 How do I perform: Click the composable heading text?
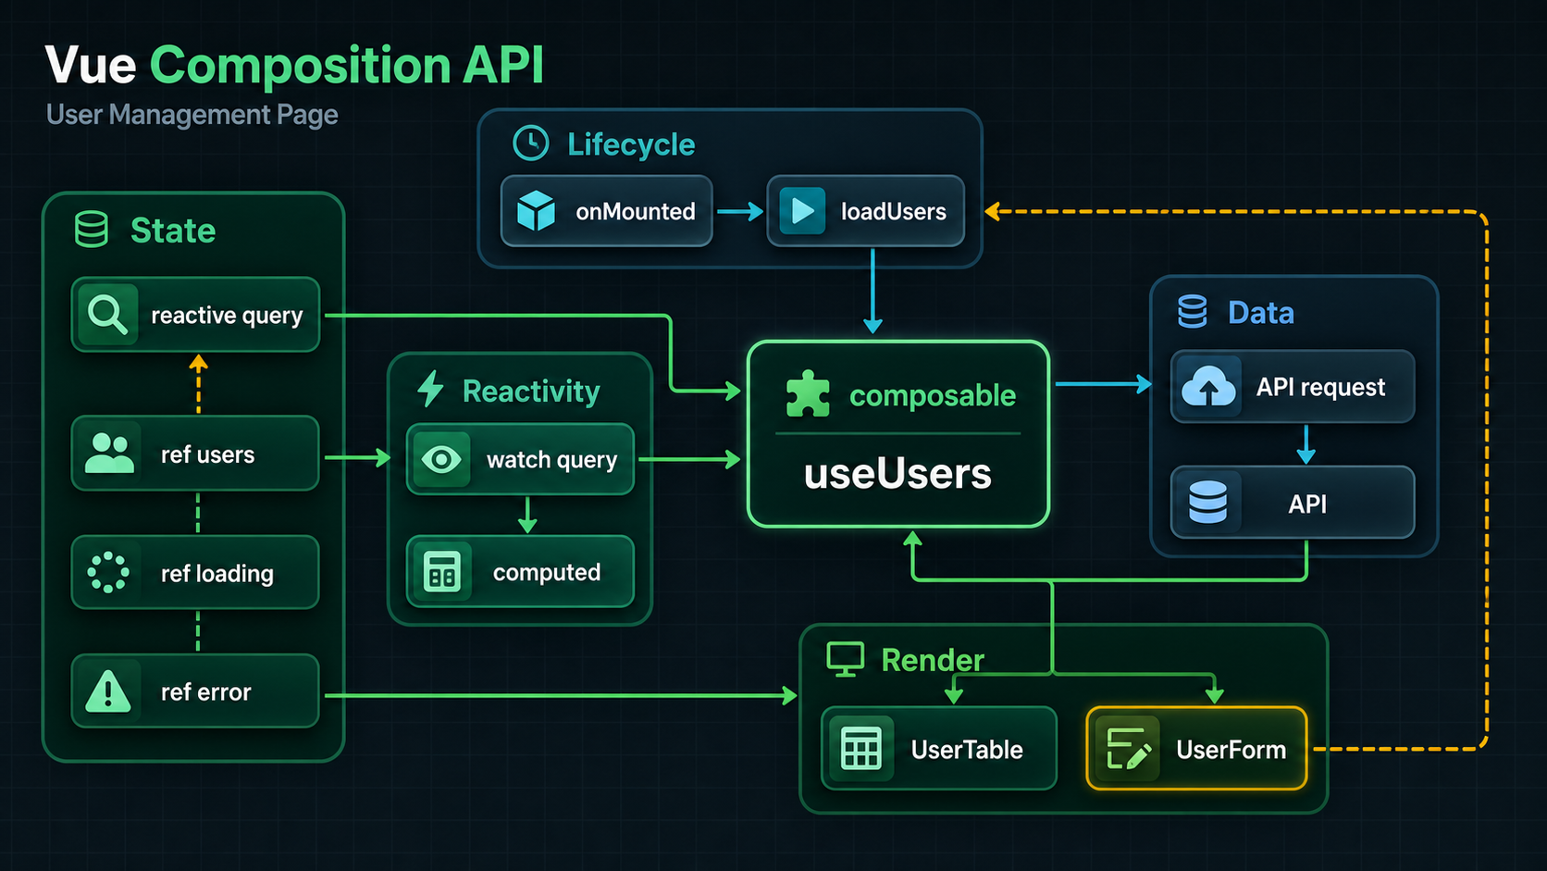point(933,396)
